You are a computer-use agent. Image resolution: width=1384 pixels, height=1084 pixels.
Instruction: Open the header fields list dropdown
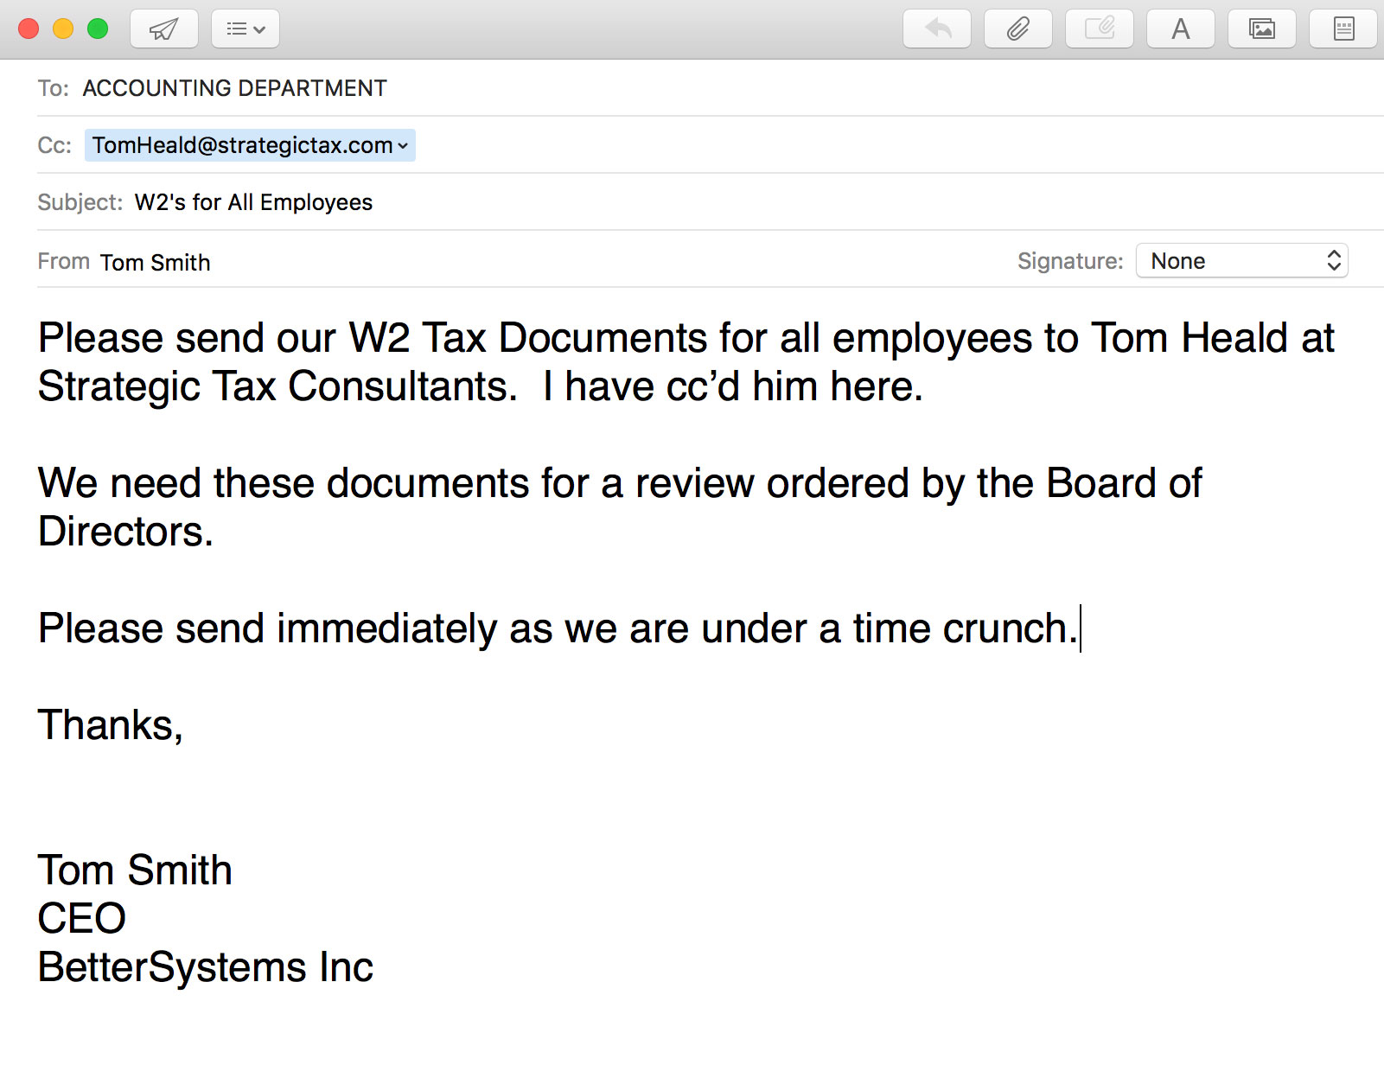click(245, 29)
